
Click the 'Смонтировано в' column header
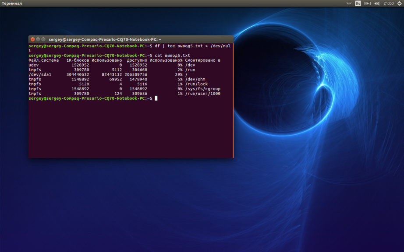tap(202, 60)
